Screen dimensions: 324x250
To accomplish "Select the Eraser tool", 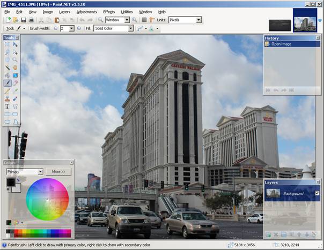I will (x=15, y=83).
